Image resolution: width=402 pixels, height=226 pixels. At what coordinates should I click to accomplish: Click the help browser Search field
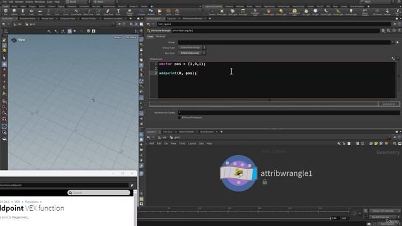tap(99, 193)
